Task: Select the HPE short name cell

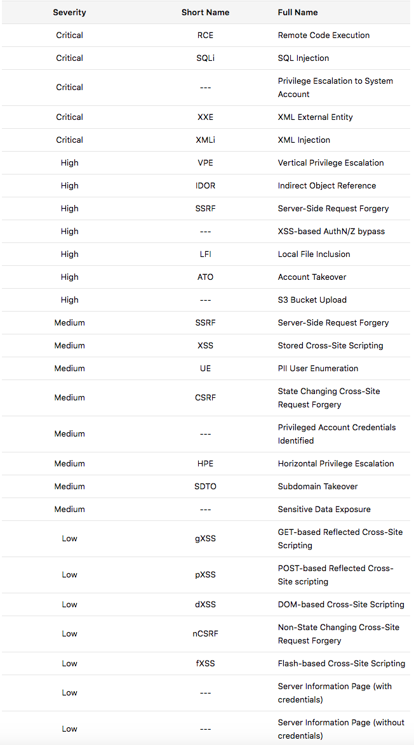Action: [205, 463]
